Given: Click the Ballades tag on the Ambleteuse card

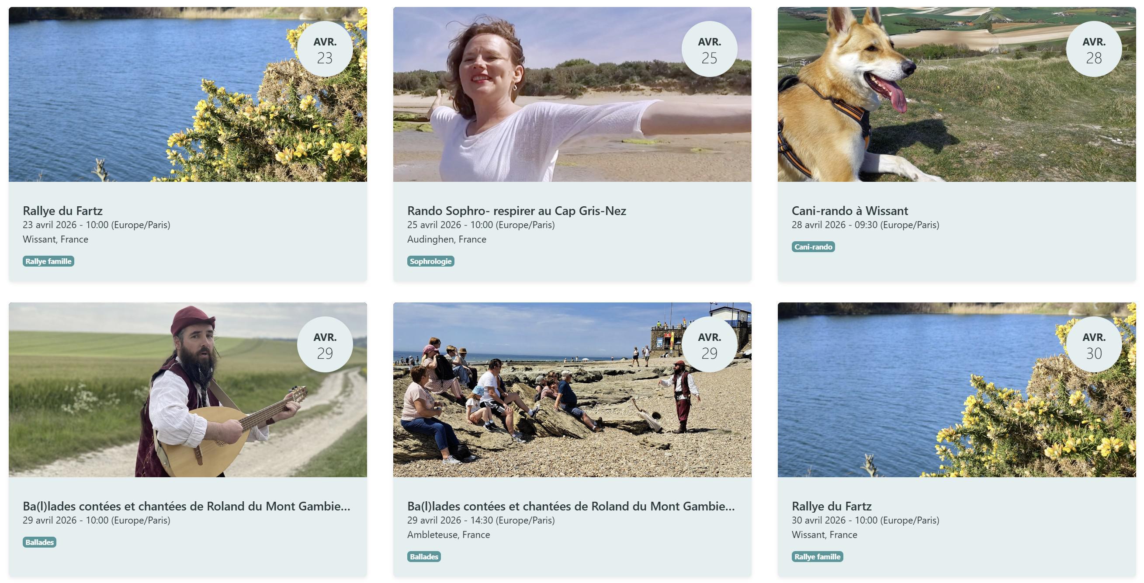Looking at the screenshot, I should point(424,557).
